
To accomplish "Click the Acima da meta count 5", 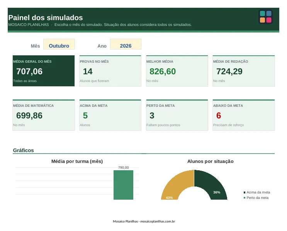I will click(85, 115).
